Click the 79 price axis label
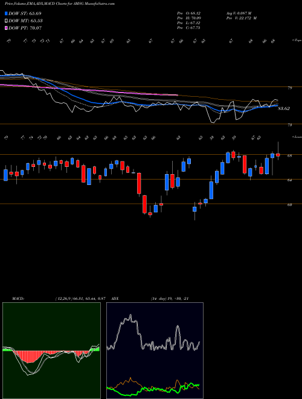Viewport: 302px width, 399px height. [289, 88]
